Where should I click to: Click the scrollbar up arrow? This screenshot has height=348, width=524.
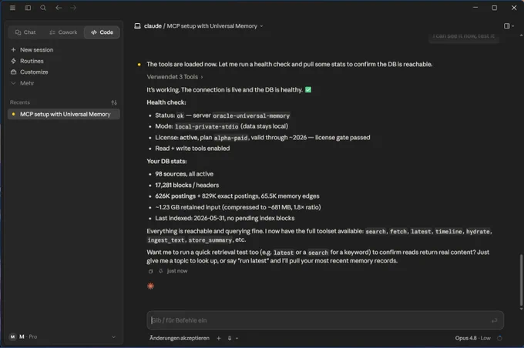(x=521, y=35)
